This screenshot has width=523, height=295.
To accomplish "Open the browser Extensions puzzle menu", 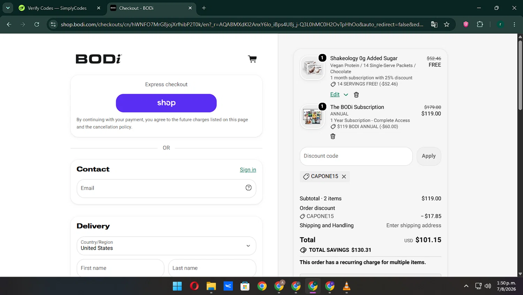I will pyautogui.click(x=480, y=24).
